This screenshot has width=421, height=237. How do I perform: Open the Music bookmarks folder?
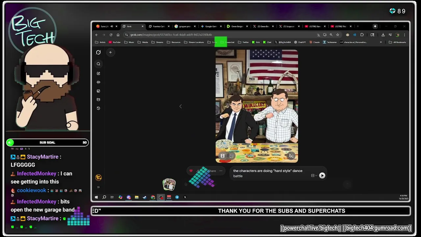pos(129,42)
